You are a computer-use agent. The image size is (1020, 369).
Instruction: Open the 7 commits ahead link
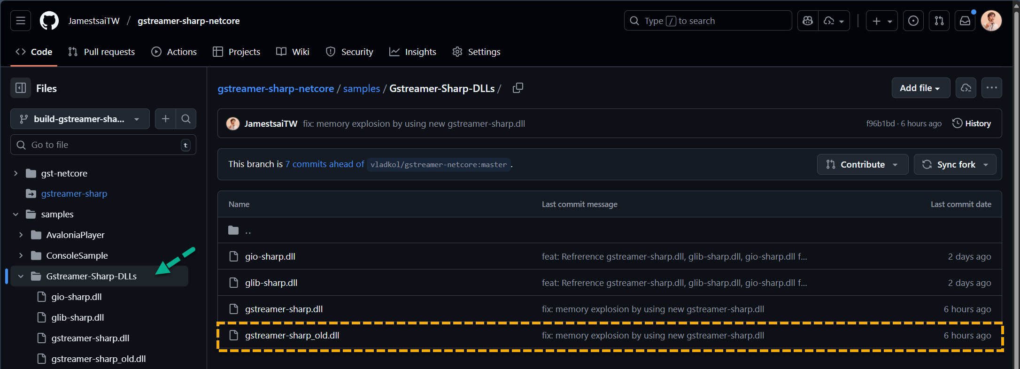325,164
